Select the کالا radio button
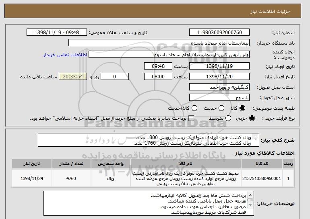The image size is (310, 219). [242, 108]
